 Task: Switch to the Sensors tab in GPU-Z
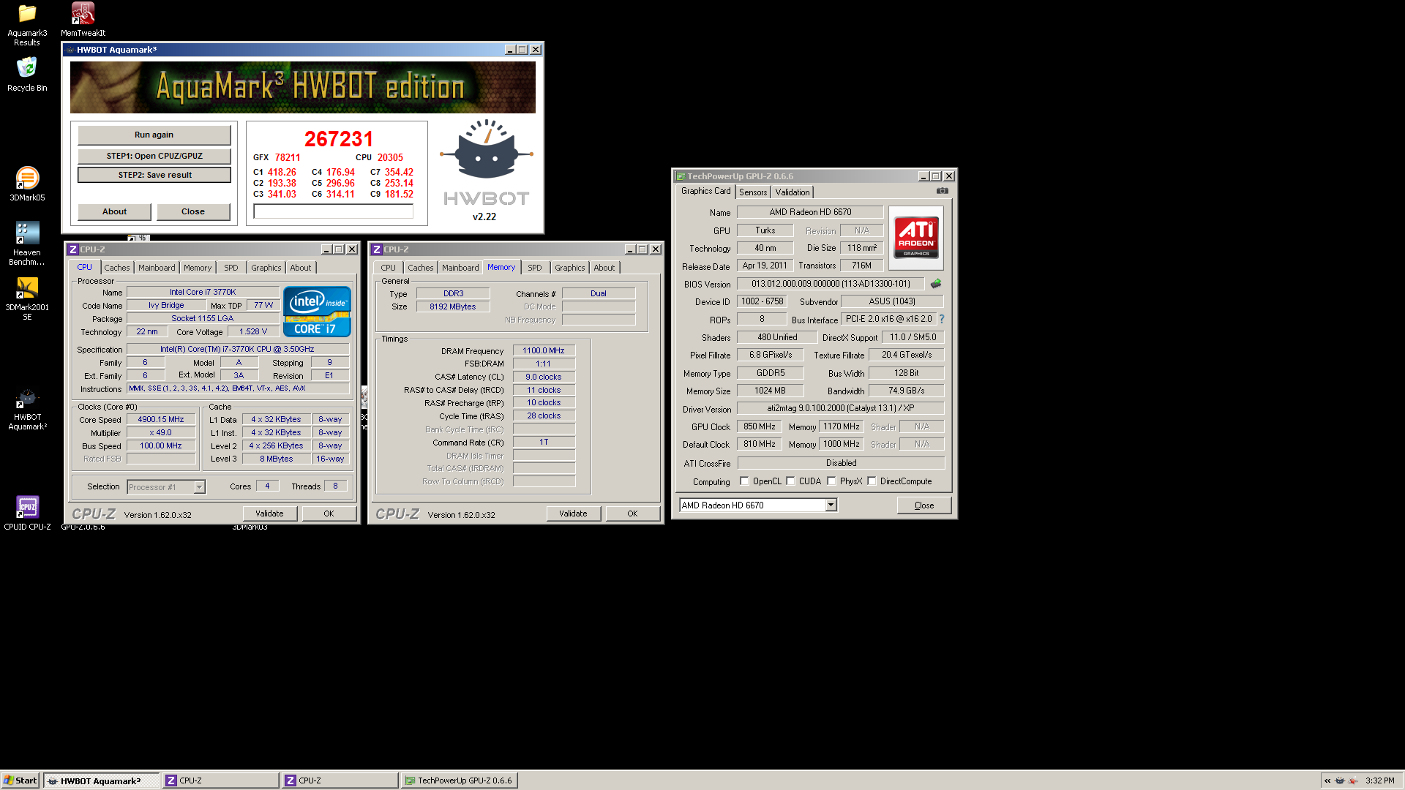tap(753, 192)
